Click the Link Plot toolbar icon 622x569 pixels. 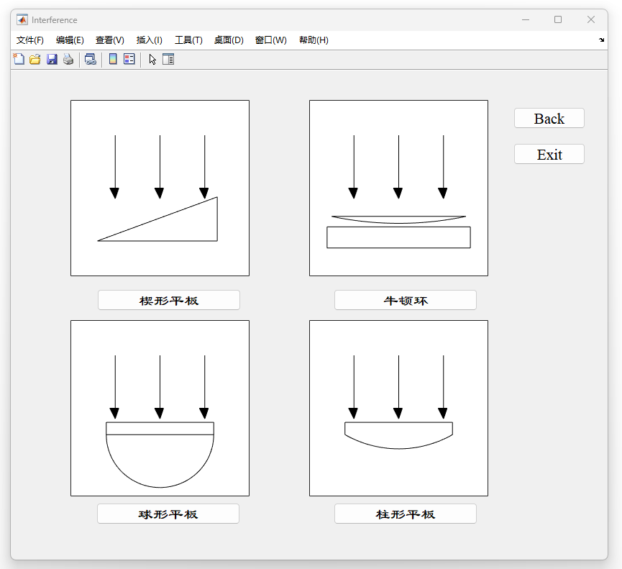(90, 60)
